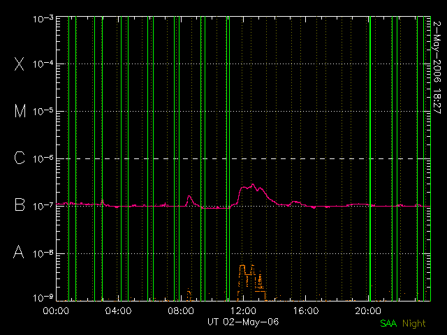Click the 16:00 time axis label
447x335 pixels.
click(306, 311)
